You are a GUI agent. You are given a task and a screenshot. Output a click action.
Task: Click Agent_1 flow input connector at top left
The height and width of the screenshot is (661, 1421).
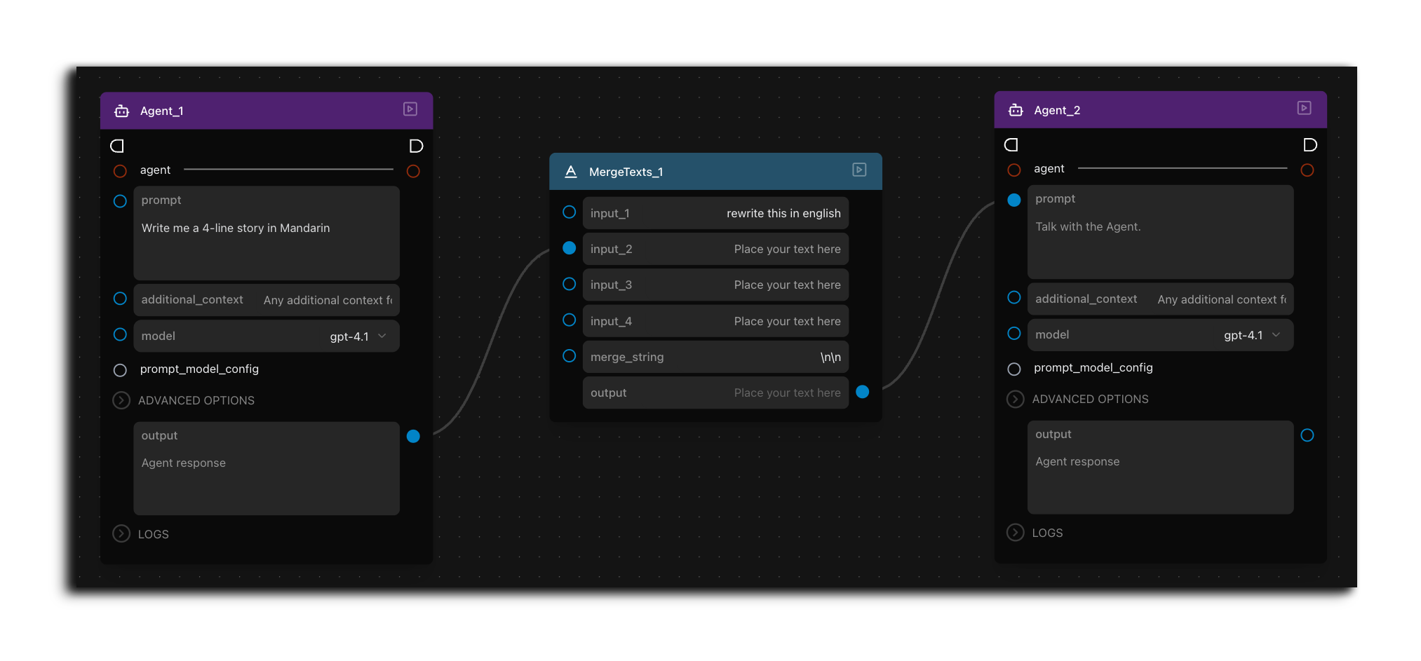pyautogui.click(x=117, y=146)
